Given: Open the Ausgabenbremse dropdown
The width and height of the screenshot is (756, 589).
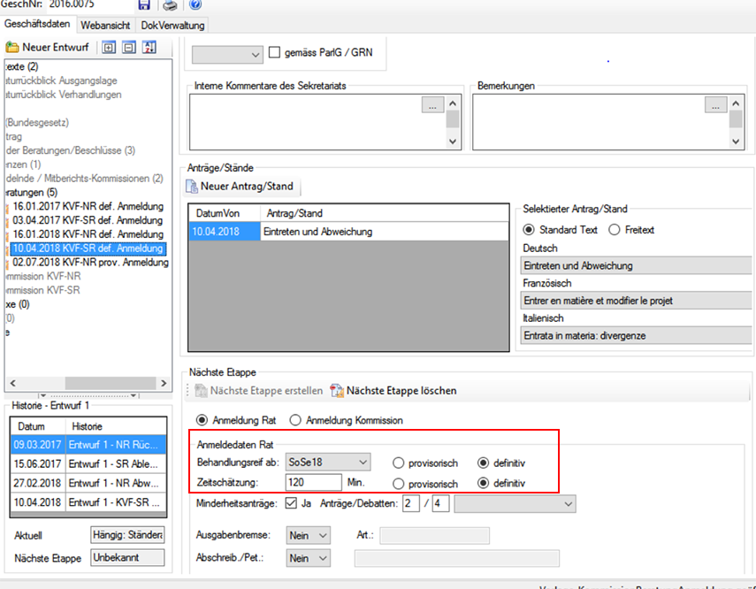Looking at the screenshot, I should click(322, 535).
